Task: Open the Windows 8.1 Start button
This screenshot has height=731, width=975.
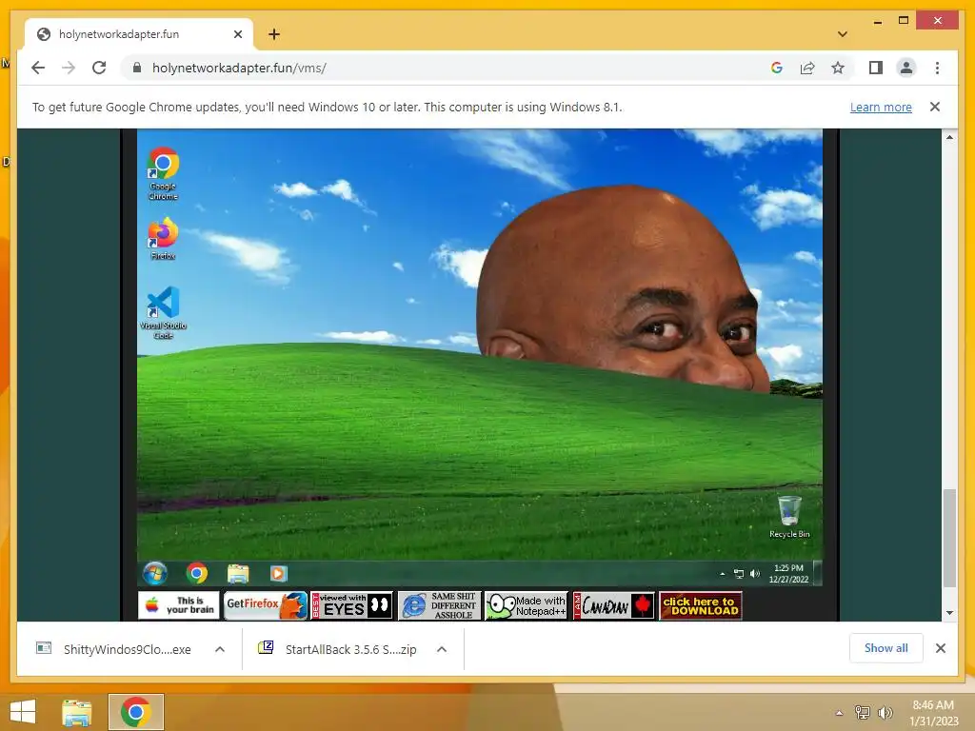Action: click(23, 712)
